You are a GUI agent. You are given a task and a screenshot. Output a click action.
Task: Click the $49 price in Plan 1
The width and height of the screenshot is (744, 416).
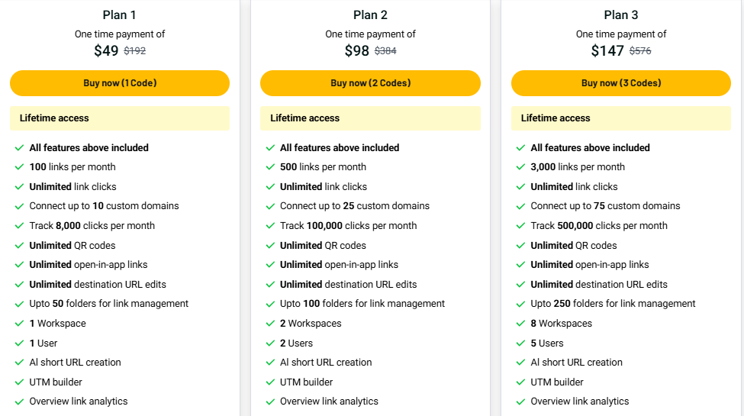click(x=106, y=51)
